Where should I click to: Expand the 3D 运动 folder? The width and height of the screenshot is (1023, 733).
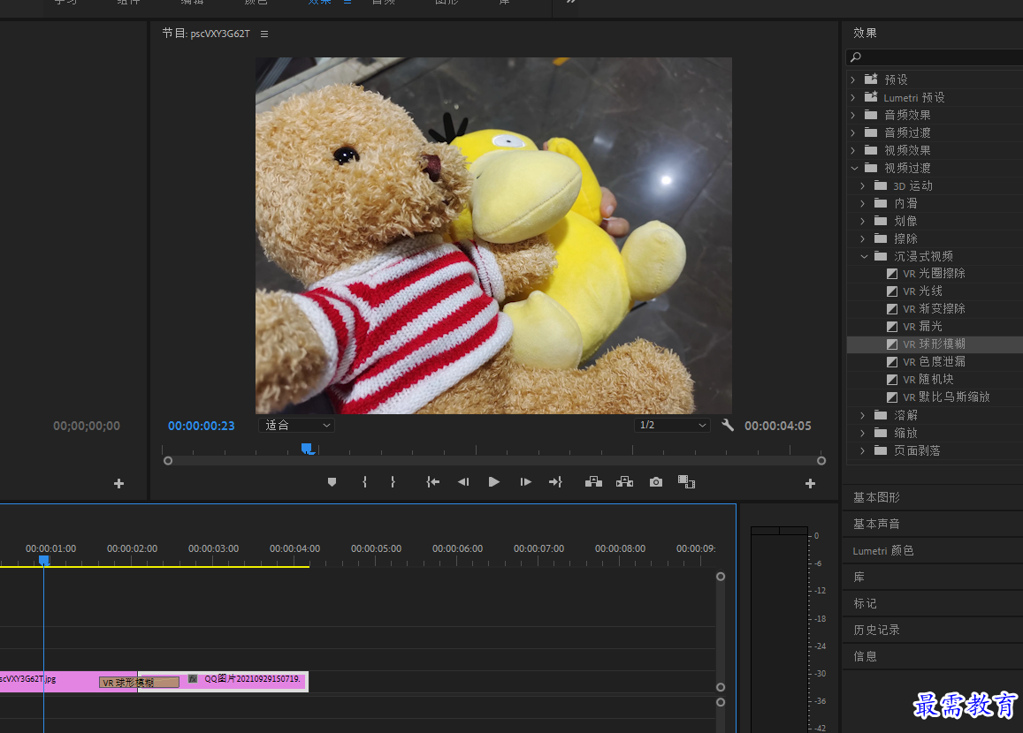tap(862, 185)
